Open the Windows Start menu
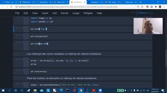 (x=3, y=90)
